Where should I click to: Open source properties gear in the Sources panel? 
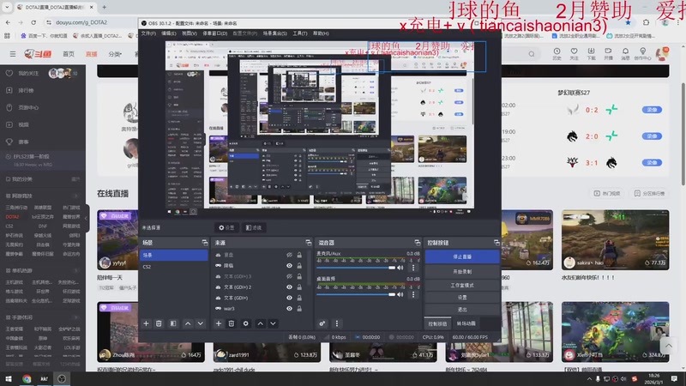tap(246, 323)
